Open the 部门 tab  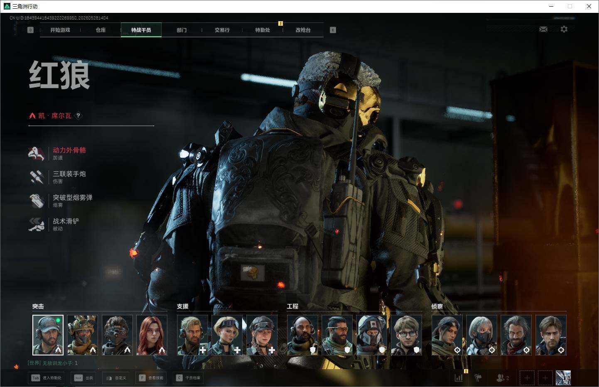coord(182,30)
